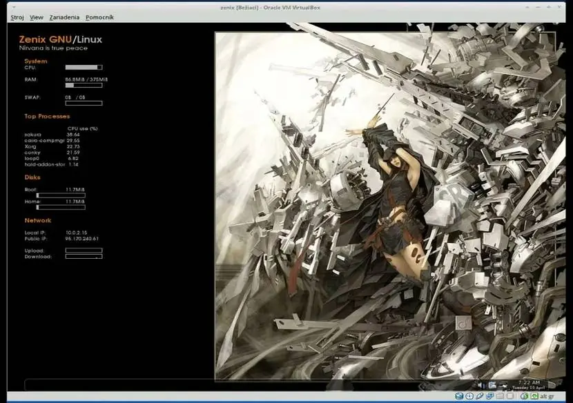Click the conky process row
This screenshot has width=573, height=403.
[52, 153]
